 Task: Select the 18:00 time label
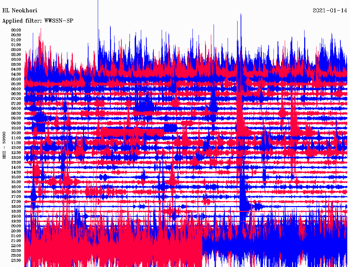[x=16, y=206]
